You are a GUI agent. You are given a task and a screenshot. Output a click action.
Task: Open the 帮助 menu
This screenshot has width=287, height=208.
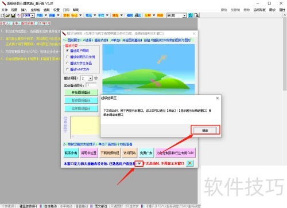pos(76,10)
